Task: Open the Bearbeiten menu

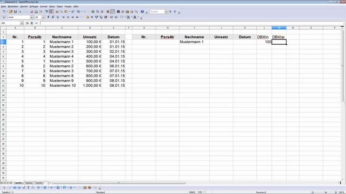Action: (x=13, y=6)
